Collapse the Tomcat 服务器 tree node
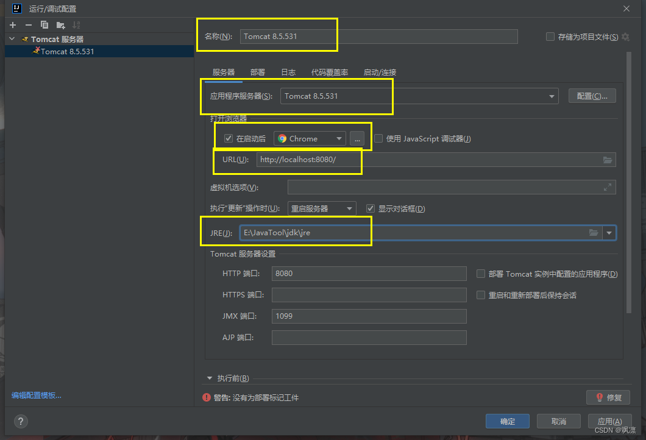Image resolution: width=646 pixels, height=440 pixels. [12, 39]
